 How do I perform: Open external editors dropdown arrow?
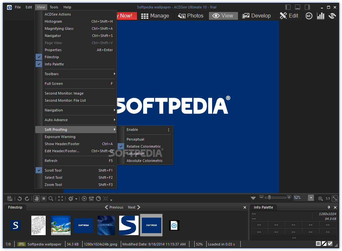coord(76,199)
